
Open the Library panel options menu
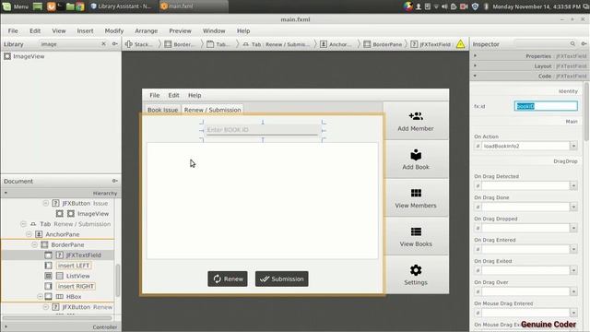click(114, 44)
